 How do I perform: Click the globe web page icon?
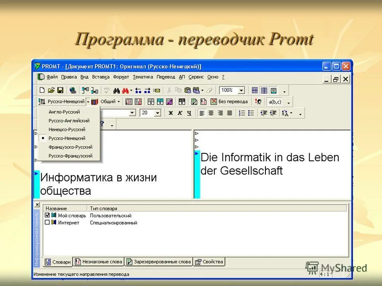tap(72, 91)
